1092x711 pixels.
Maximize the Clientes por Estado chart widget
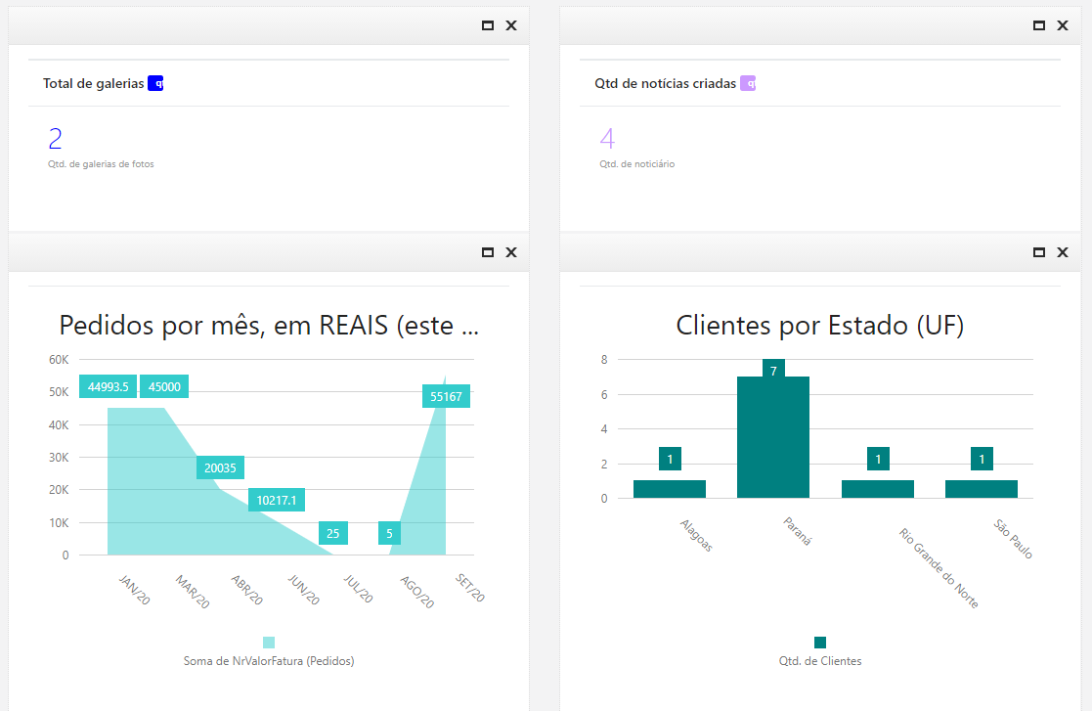pyautogui.click(x=1039, y=251)
